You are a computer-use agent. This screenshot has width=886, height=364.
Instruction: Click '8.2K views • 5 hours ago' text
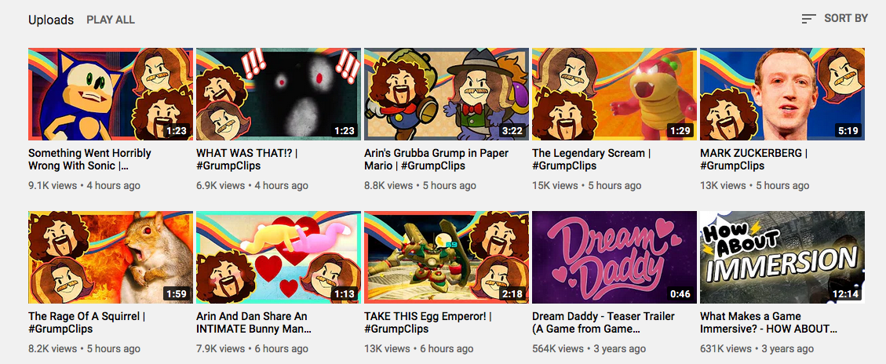pos(84,349)
